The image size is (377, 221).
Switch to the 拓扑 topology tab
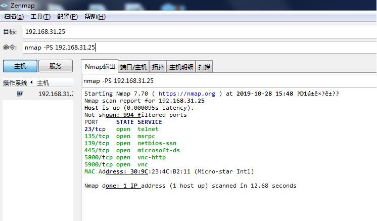tap(158, 67)
